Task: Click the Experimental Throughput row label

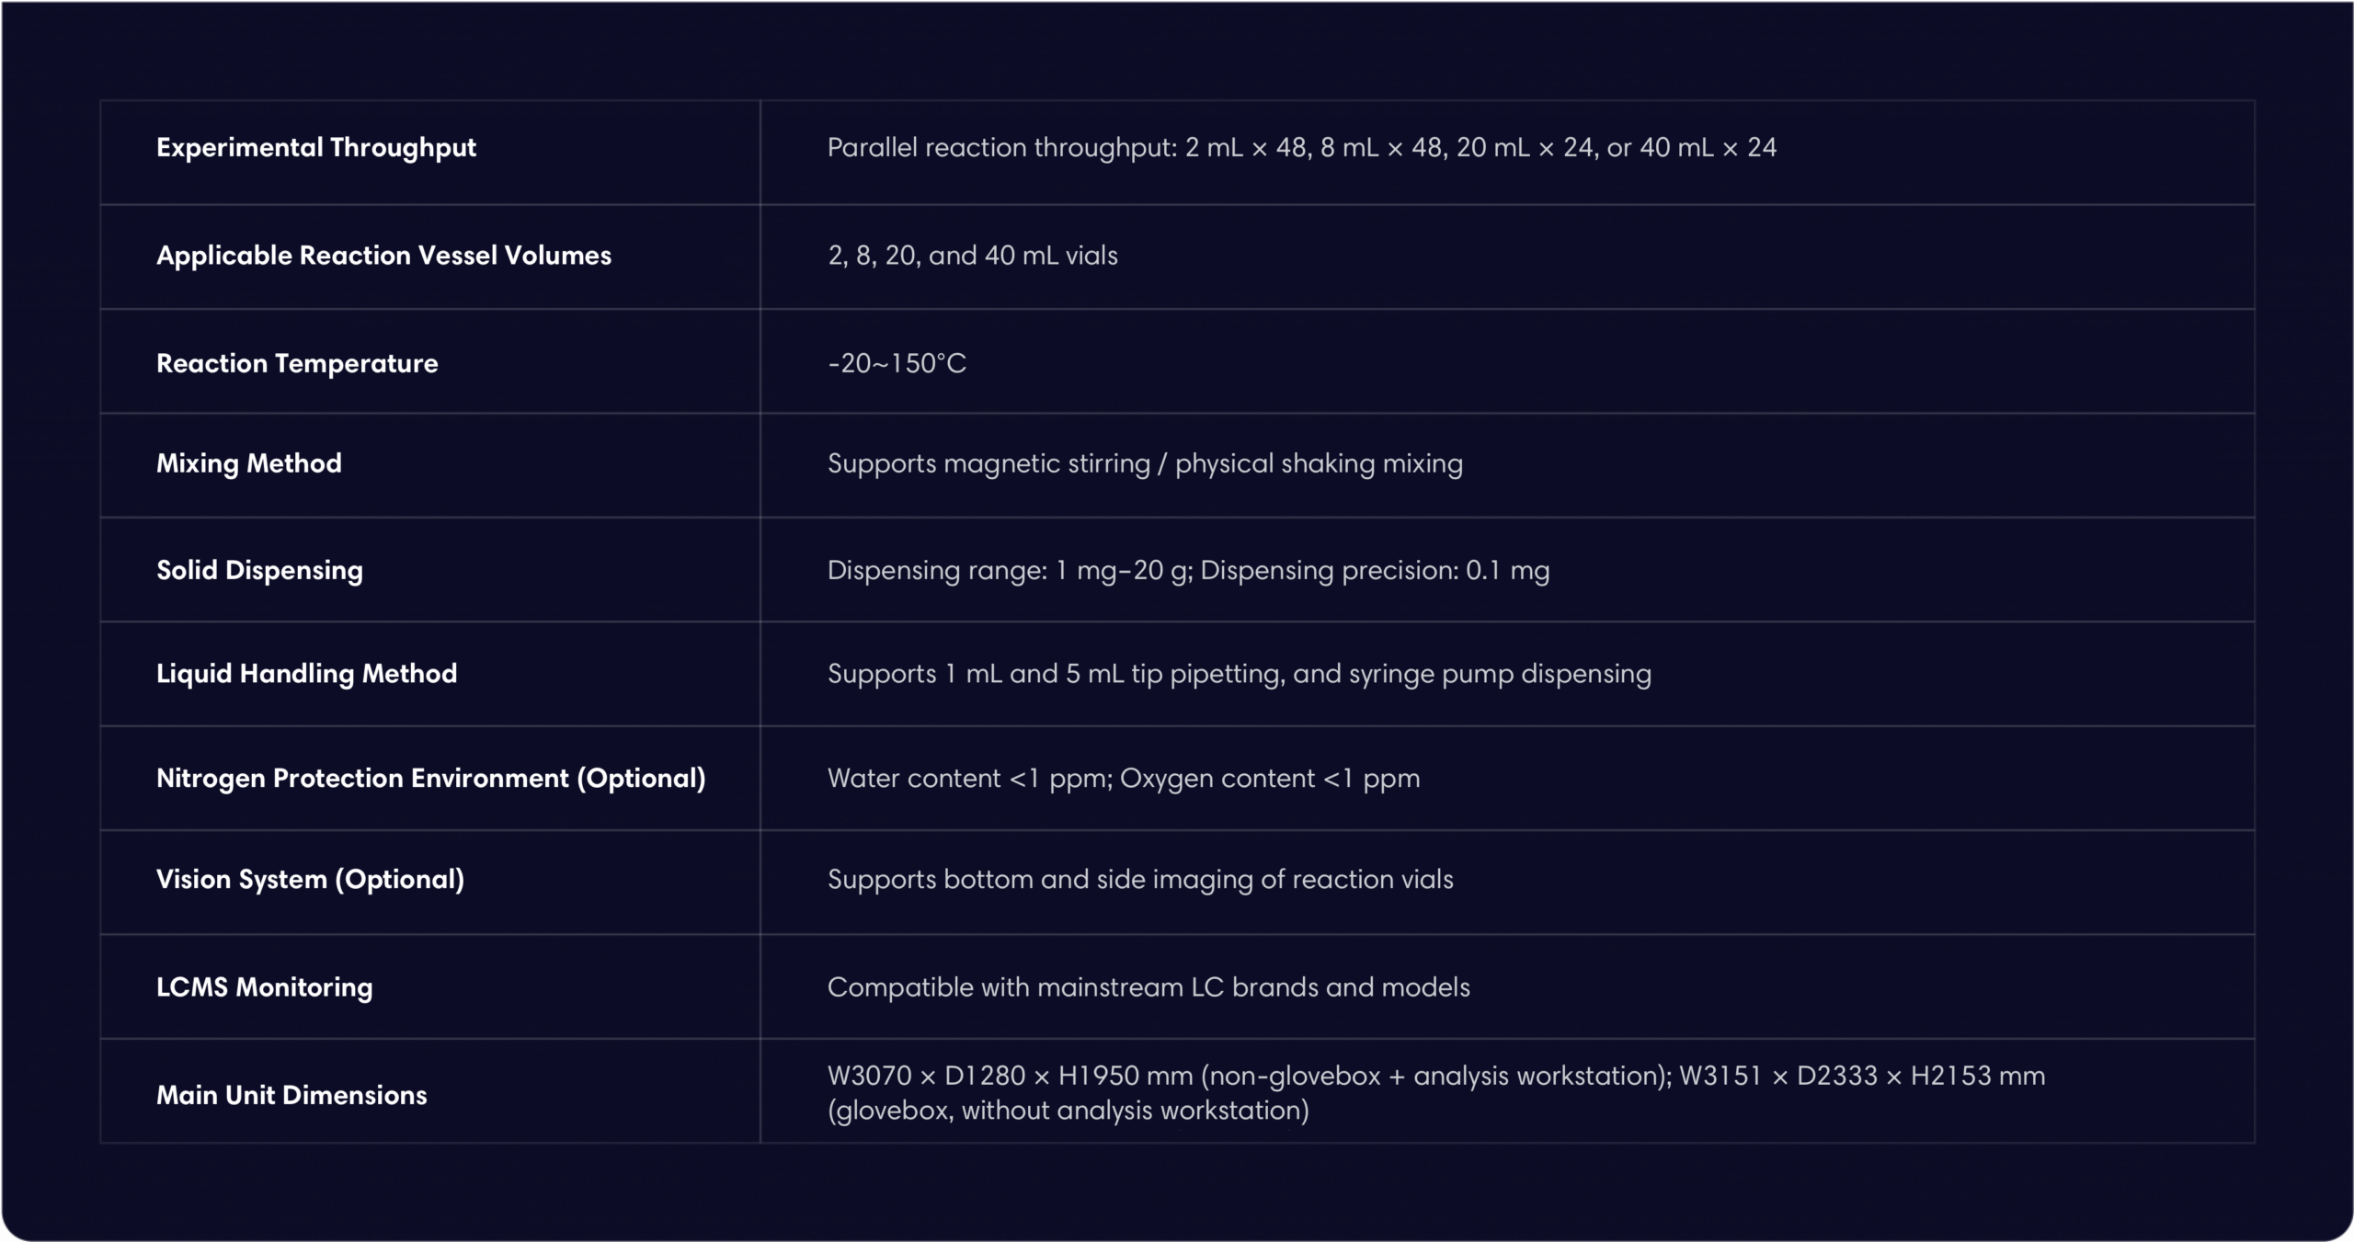Action: (315, 148)
